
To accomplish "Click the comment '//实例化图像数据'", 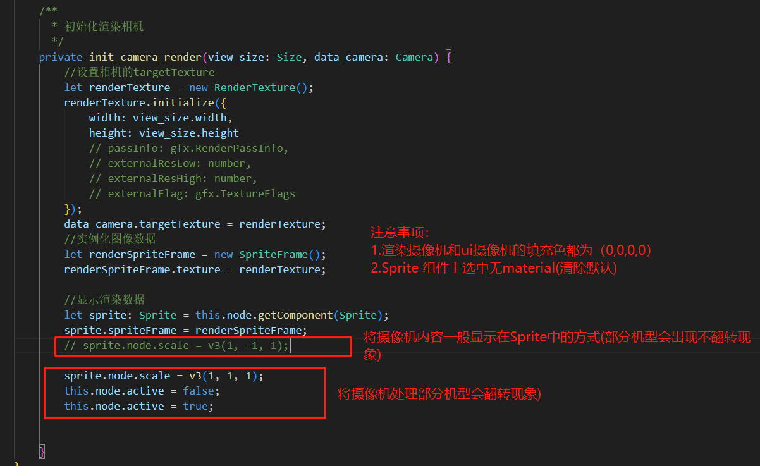I will (109, 239).
